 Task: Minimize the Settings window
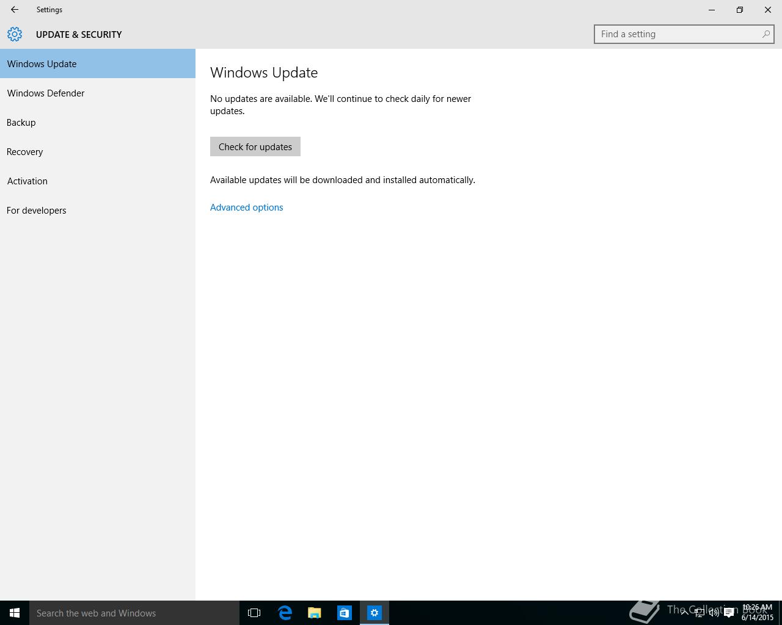712,10
